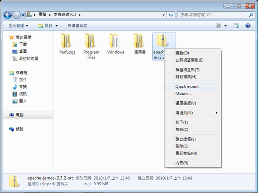The image size is (258, 193).
Task: Choose Quick mount from context menu
Action: click(x=193, y=87)
